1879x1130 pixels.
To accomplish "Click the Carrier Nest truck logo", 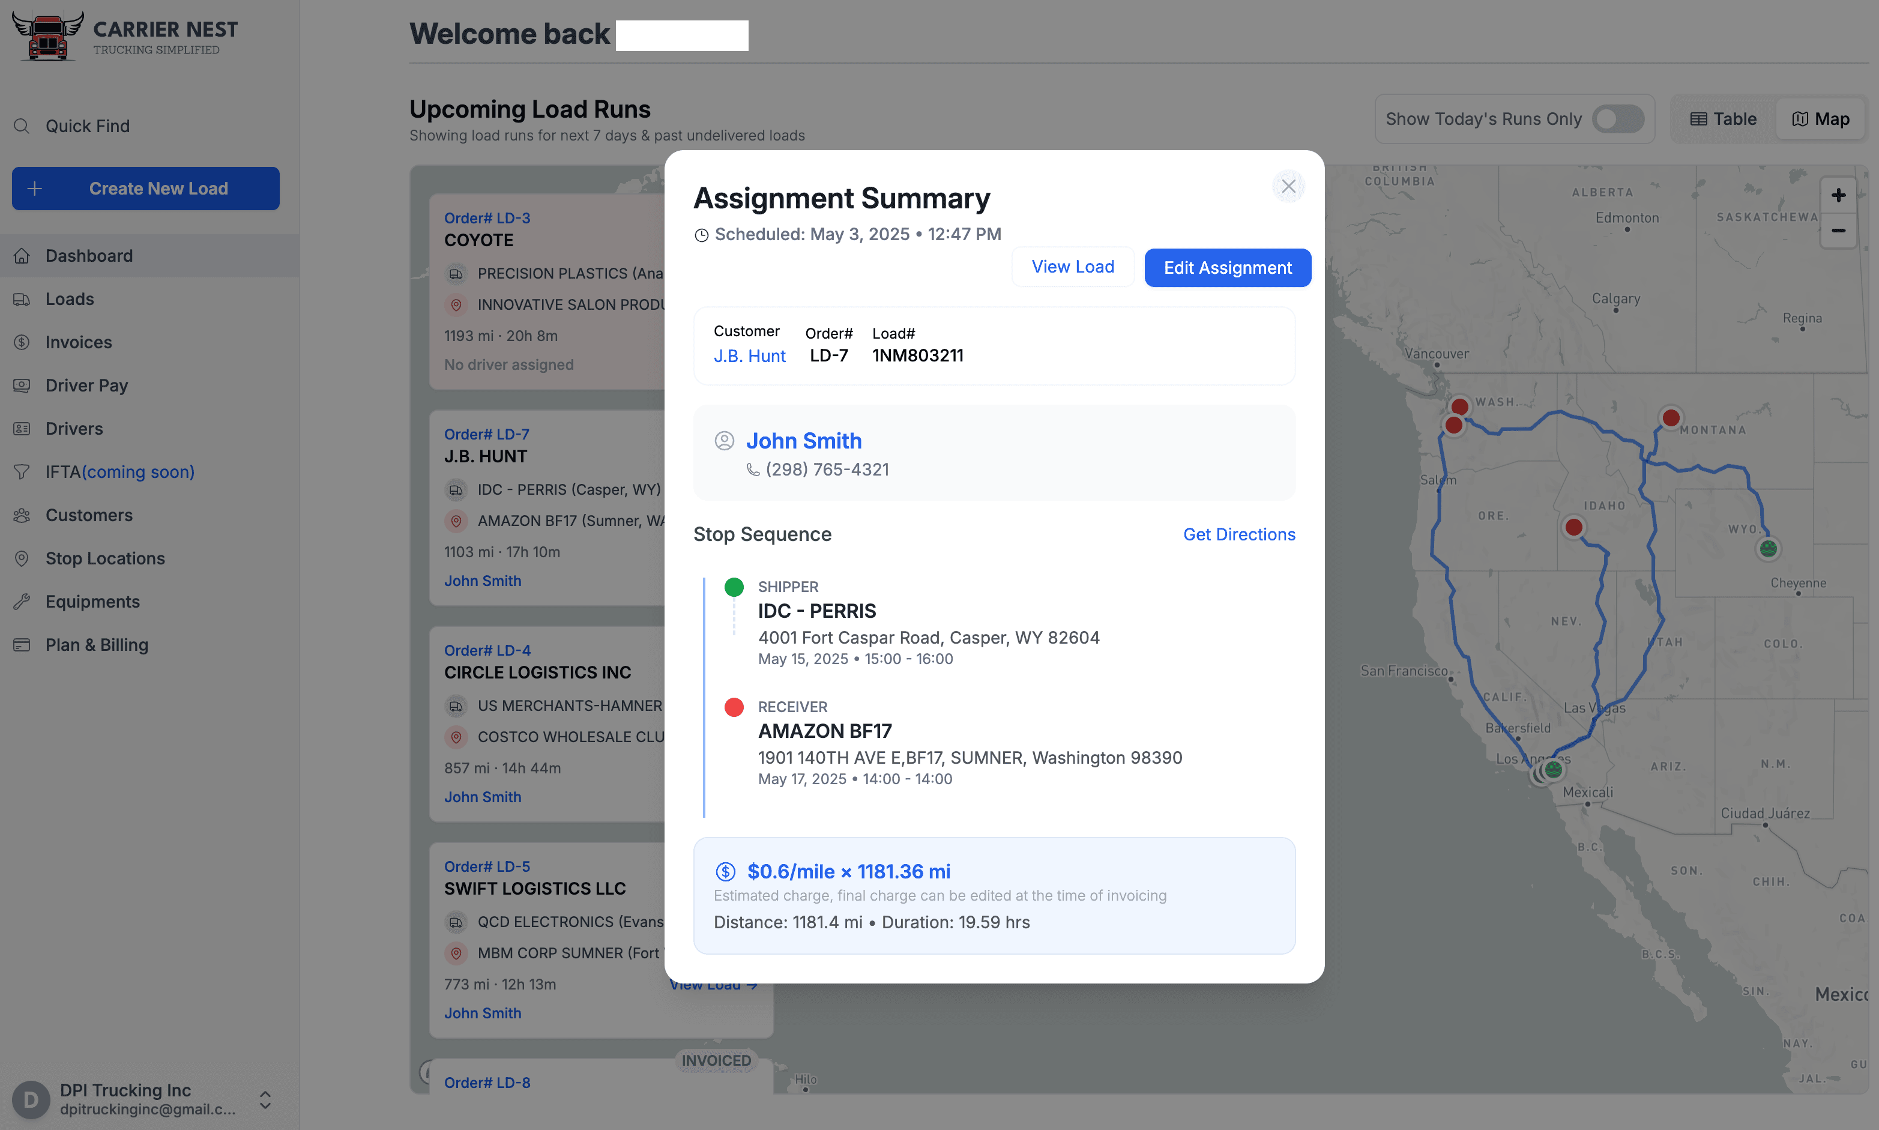I will point(47,35).
